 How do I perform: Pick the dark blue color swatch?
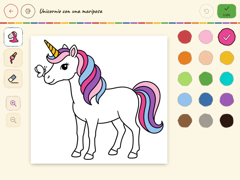point(206,100)
